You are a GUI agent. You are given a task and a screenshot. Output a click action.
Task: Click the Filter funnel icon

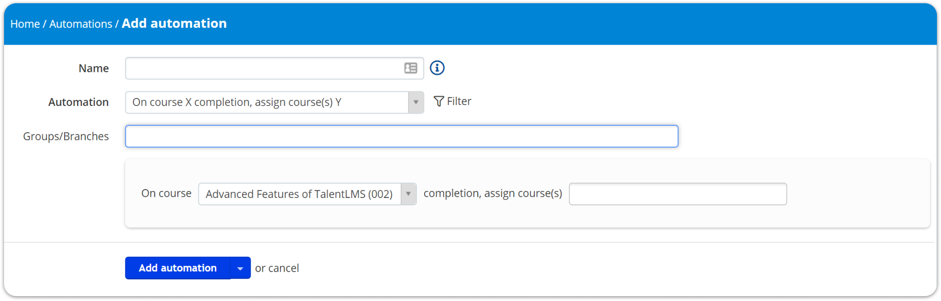[438, 101]
